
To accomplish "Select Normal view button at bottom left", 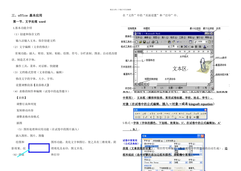I will point(135,84).
